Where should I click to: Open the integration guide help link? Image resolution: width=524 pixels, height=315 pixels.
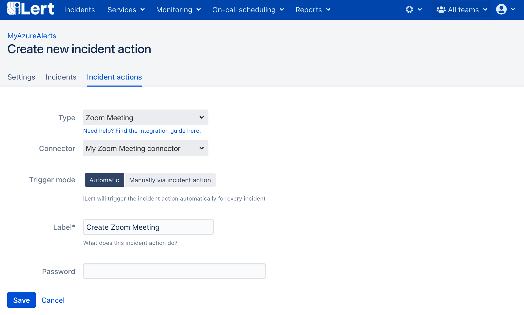142,131
